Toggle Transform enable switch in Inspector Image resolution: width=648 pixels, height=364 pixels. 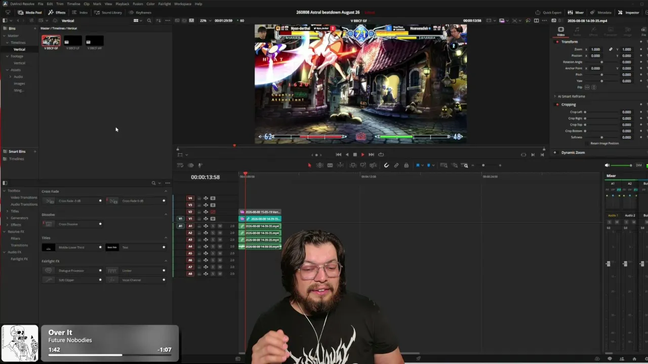point(557,42)
